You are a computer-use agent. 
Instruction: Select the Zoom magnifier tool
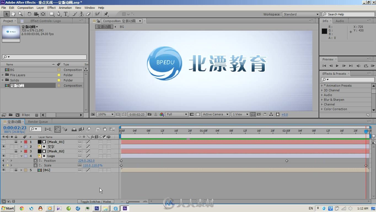point(20,14)
